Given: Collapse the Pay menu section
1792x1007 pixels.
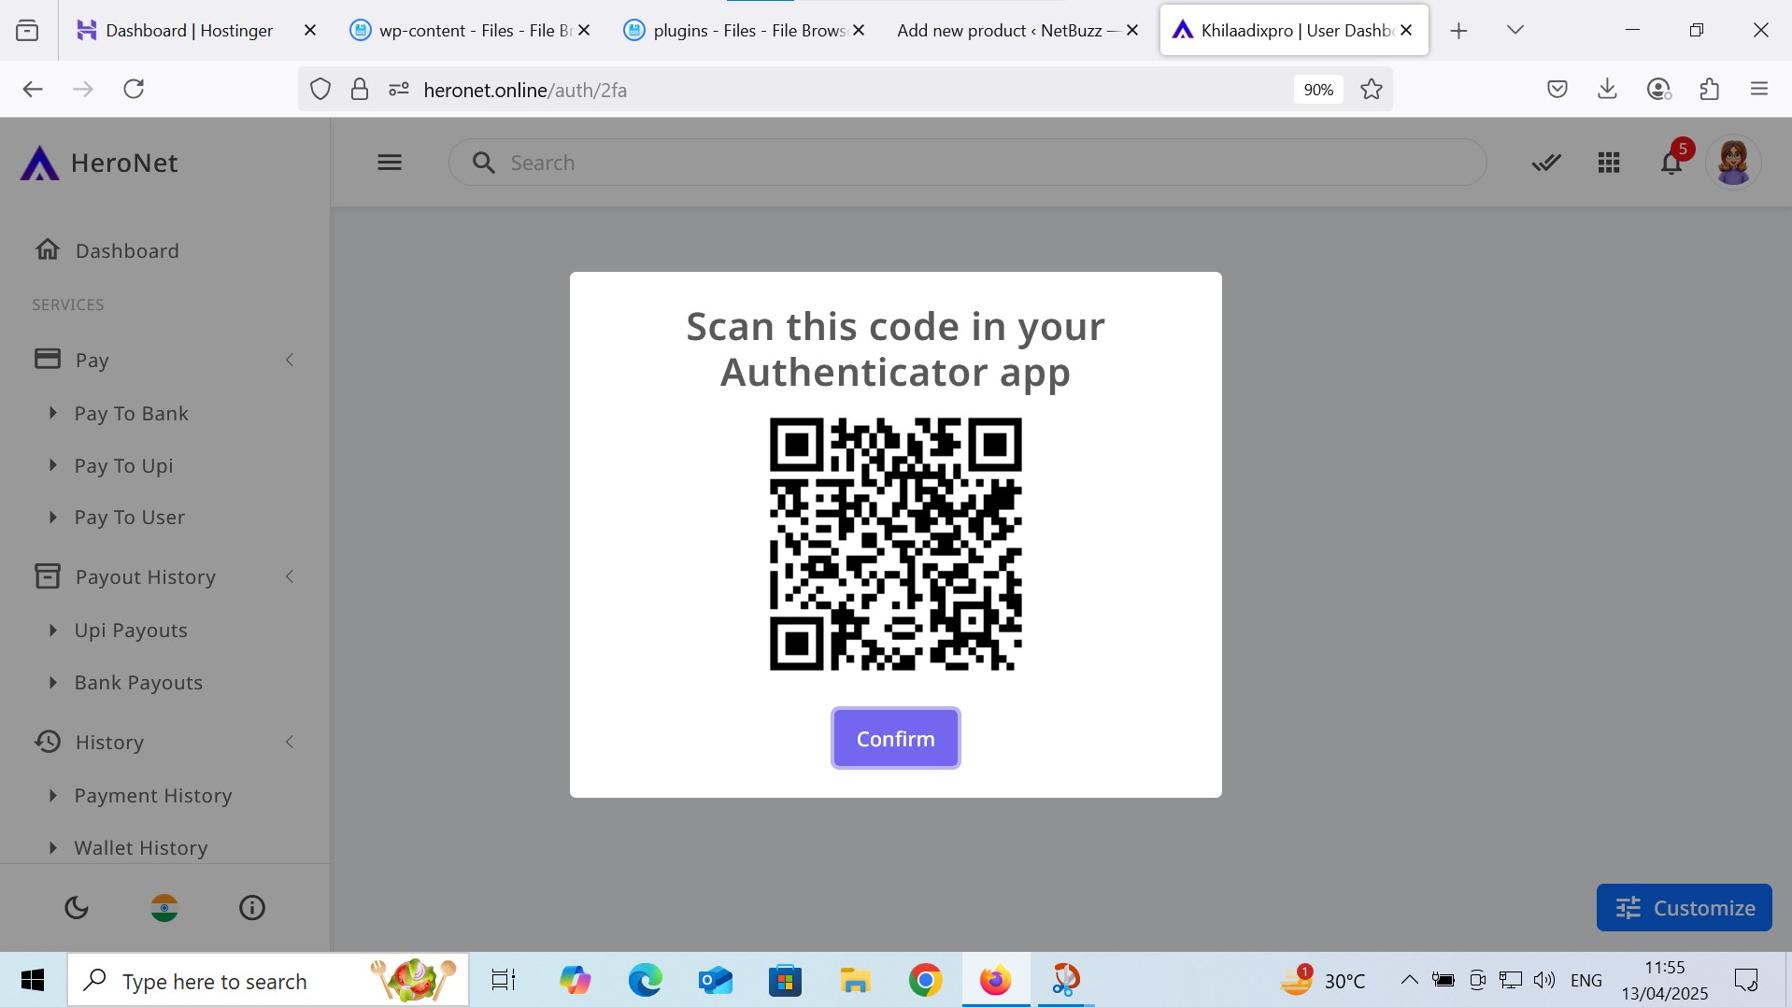Looking at the screenshot, I should point(290,360).
